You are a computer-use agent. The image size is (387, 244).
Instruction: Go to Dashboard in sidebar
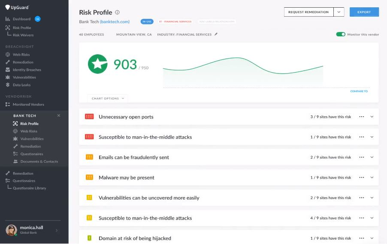22,19
